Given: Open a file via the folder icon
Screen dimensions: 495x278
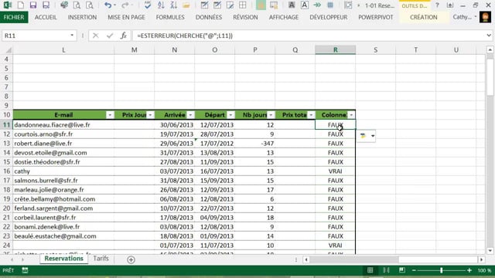Looking at the screenshot, I should point(186,5).
